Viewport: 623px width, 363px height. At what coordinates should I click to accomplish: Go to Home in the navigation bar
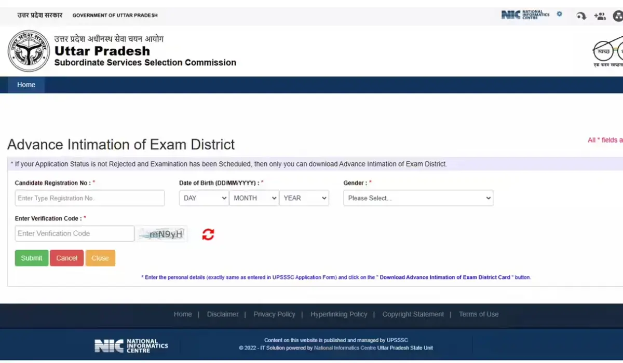(x=26, y=85)
